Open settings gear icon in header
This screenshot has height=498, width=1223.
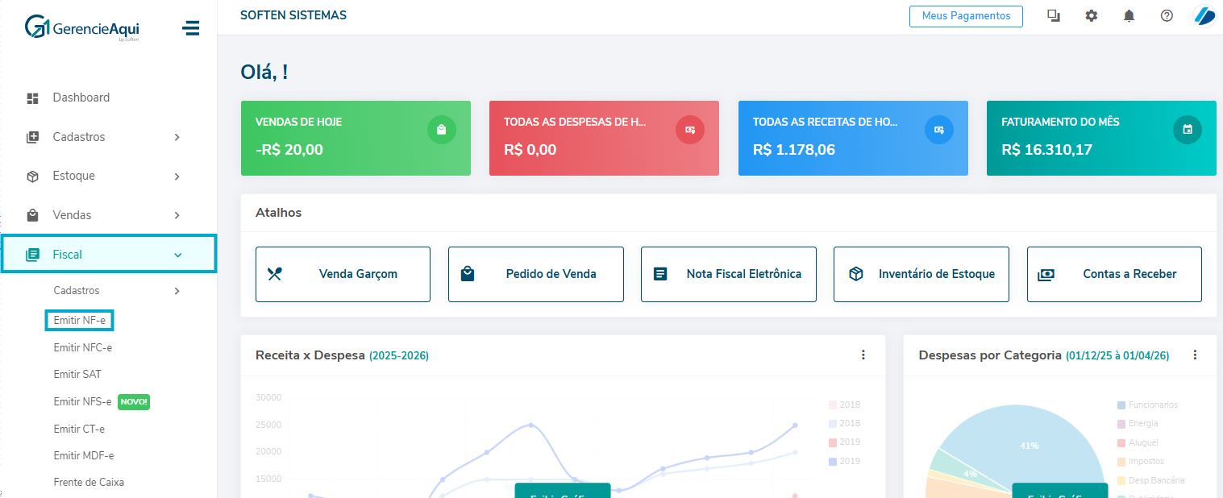click(1091, 16)
